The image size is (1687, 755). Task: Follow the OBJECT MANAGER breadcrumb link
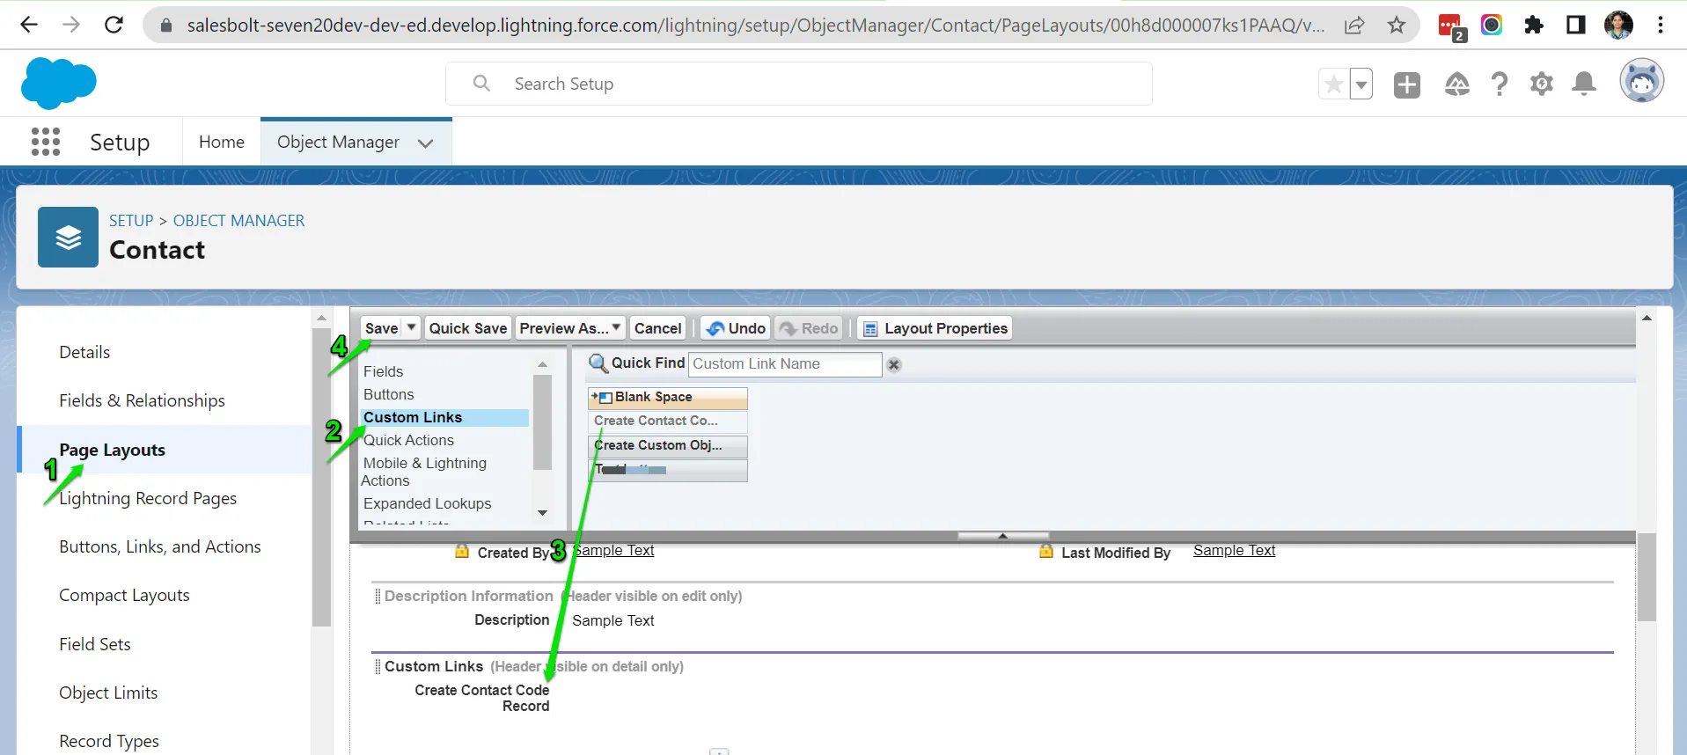[x=238, y=221]
